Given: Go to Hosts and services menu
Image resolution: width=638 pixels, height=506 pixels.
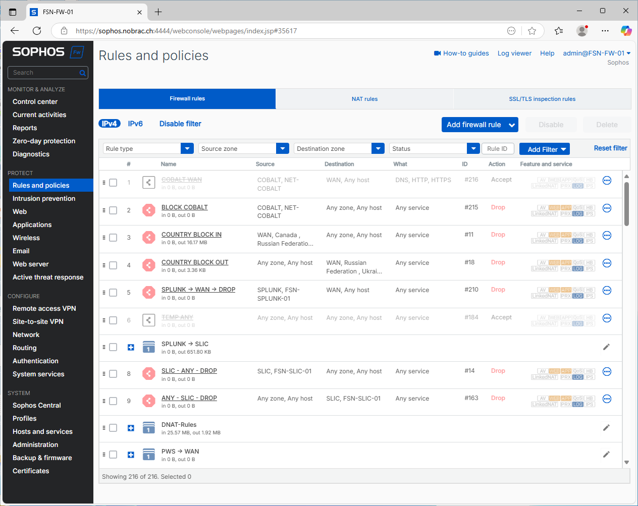Looking at the screenshot, I should pos(42,431).
